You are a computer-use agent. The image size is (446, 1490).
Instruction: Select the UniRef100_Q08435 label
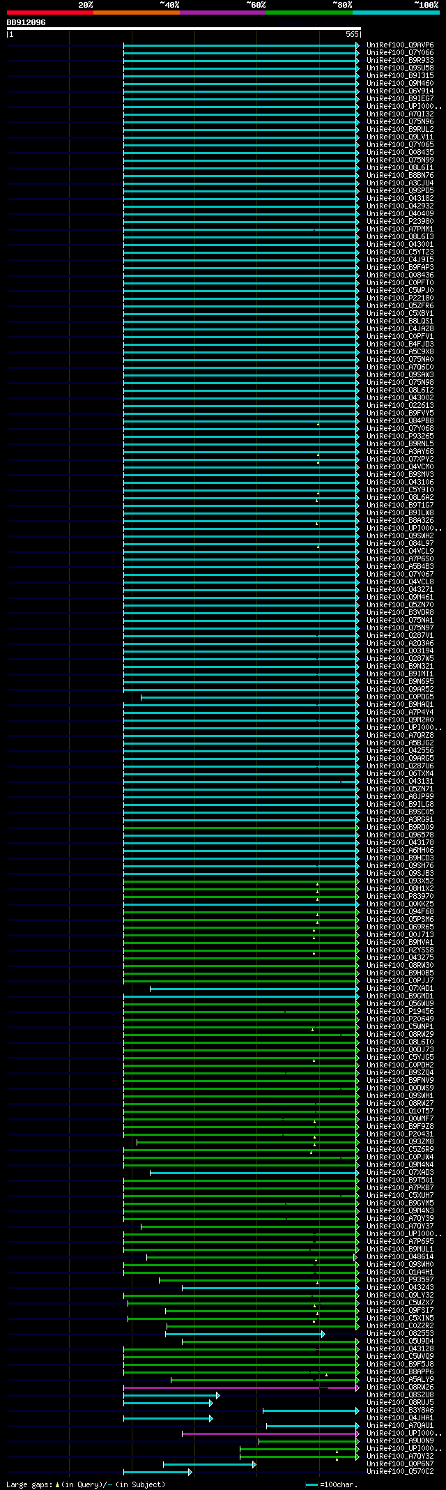click(400, 152)
